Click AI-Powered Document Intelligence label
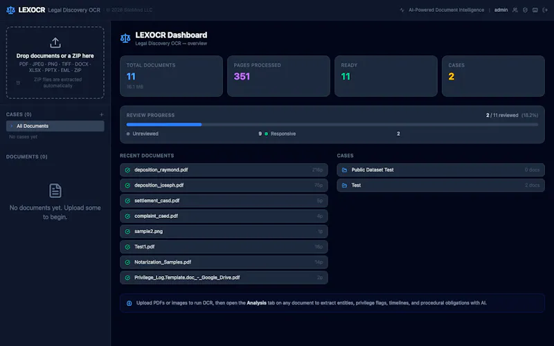Image resolution: width=554 pixels, height=346 pixels. click(x=446, y=10)
